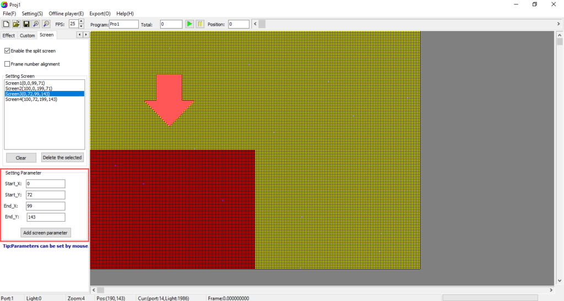Click the Start_X input field
This screenshot has width=564, height=301.
(46, 184)
